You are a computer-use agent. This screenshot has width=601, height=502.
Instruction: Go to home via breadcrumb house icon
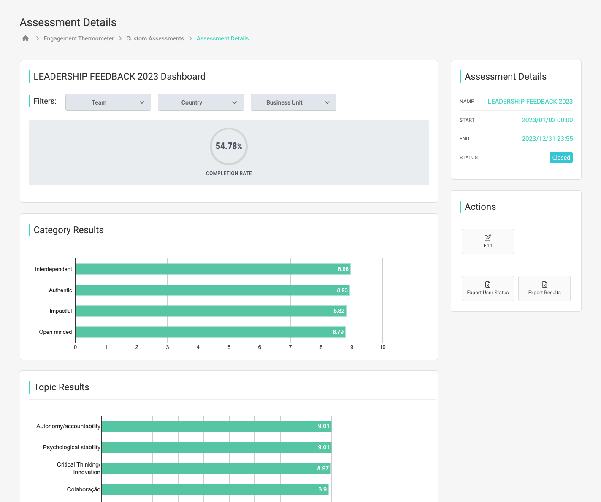coord(25,38)
